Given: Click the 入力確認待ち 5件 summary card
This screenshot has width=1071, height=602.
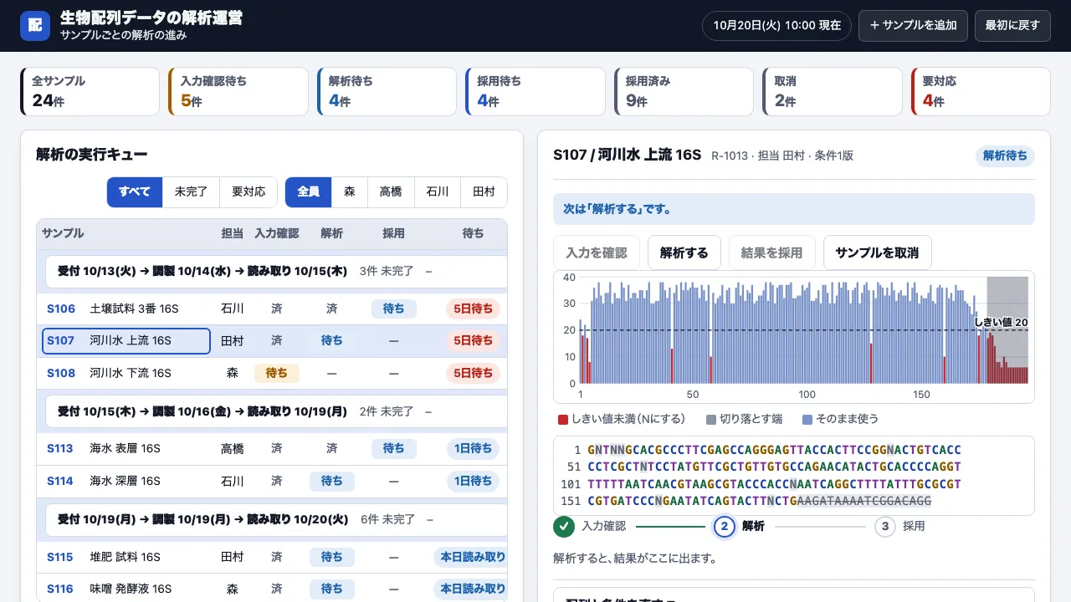Looking at the screenshot, I should [238, 91].
